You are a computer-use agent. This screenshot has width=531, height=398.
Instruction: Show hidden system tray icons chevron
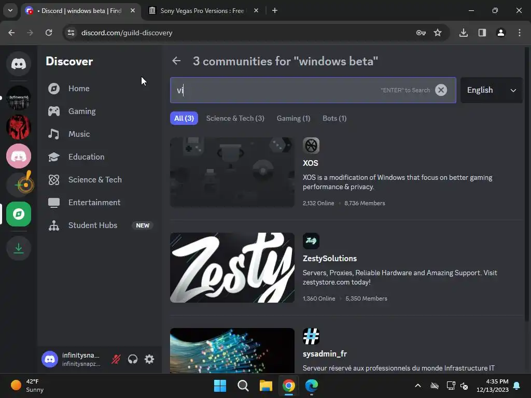coord(418,386)
